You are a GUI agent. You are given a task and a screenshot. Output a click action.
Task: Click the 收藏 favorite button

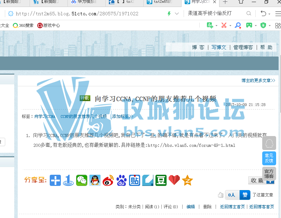click(x=261, y=180)
